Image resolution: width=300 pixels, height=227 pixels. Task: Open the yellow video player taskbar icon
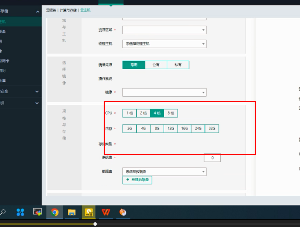point(89,212)
